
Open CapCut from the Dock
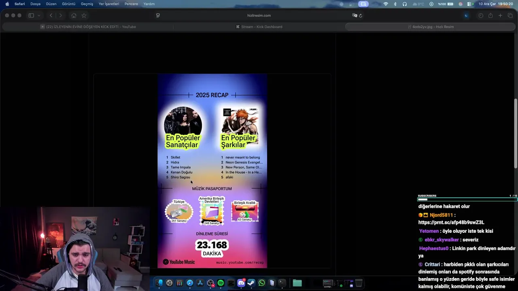click(x=231, y=283)
